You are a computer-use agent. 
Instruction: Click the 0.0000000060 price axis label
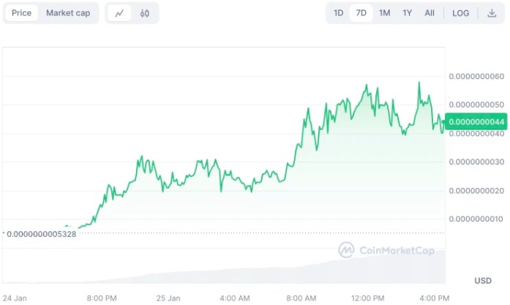[x=476, y=77]
